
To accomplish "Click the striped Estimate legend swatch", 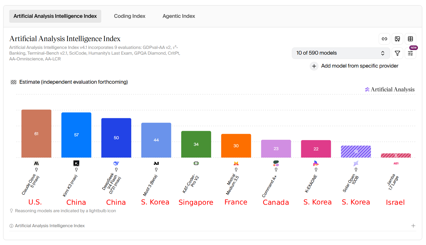I will pos(14,82).
